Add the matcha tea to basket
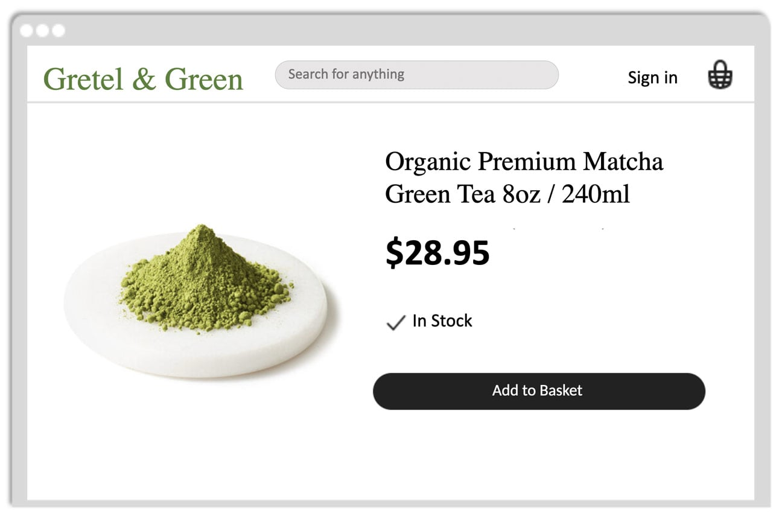This screenshot has width=782, height=513. pos(538,391)
